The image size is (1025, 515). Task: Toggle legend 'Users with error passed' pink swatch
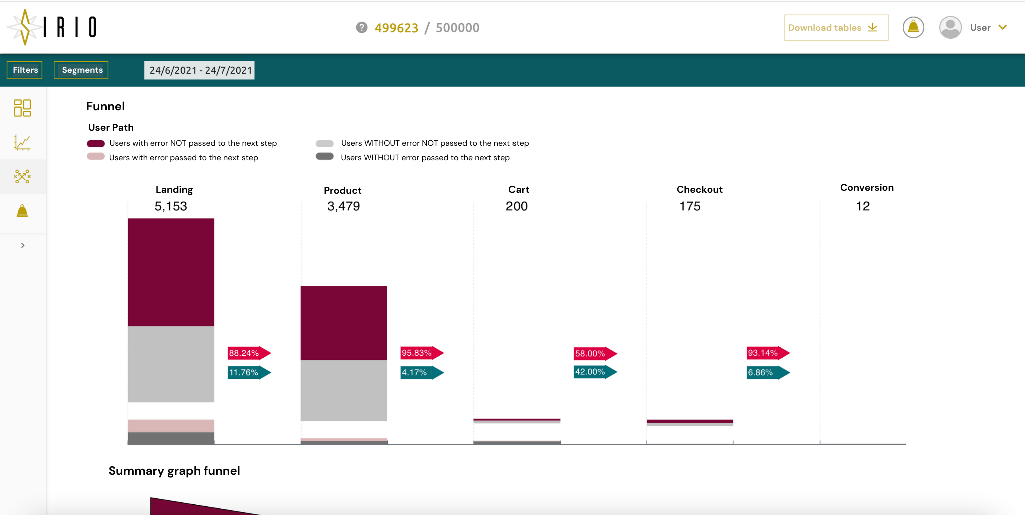96,156
